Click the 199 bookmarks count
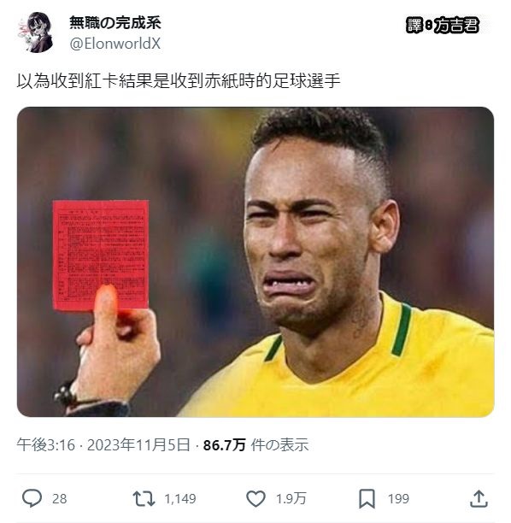The width and height of the screenshot is (511, 523). point(398,499)
